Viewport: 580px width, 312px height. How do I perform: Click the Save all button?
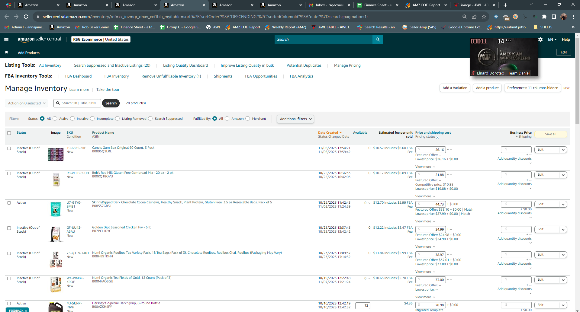coord(550,134)
